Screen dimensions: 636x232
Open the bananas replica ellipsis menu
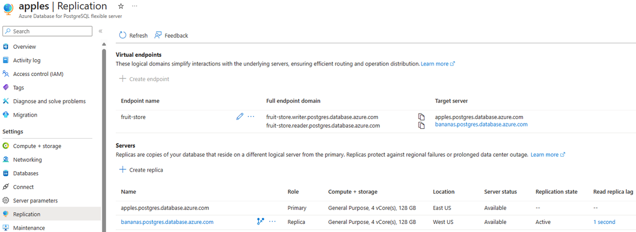pyautogui.click(x=272, y=222)
